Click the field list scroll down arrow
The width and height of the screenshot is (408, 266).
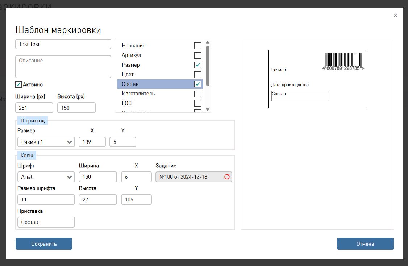click(x=207, y=109)
